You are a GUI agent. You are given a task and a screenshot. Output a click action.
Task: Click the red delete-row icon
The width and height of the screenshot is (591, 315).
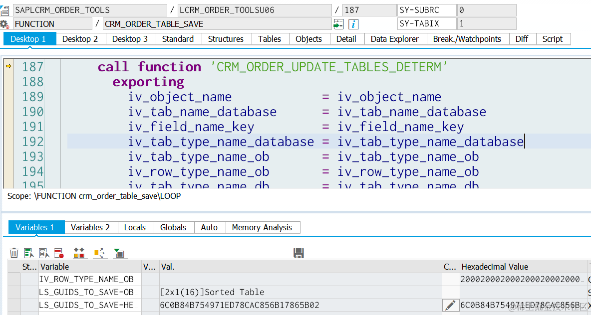tap(59, 253)
